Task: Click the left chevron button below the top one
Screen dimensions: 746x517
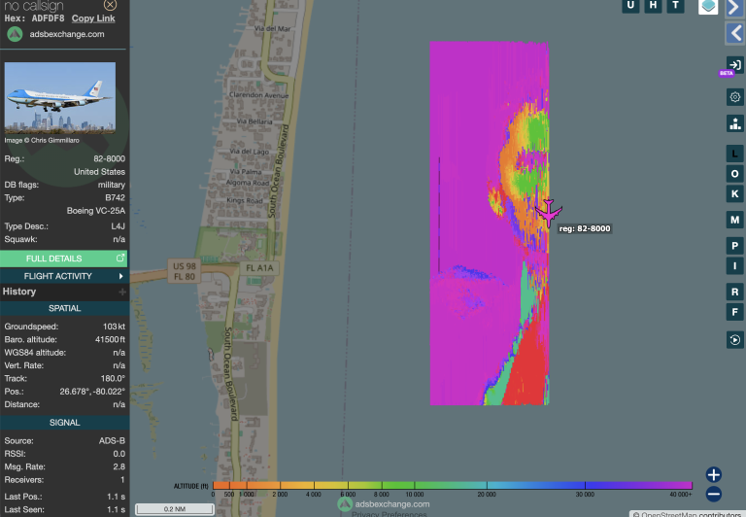Action: coord(734,34)
